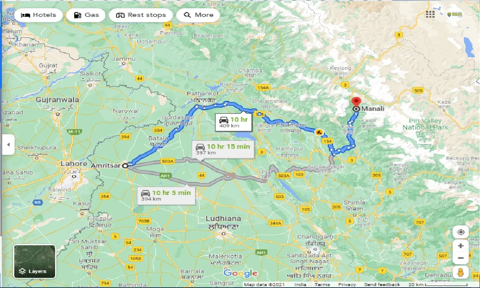The width and height of the screenshot is (480, 288).
Task: Expand the collapsed side panel arrow
Action: (x=8, y=145)
